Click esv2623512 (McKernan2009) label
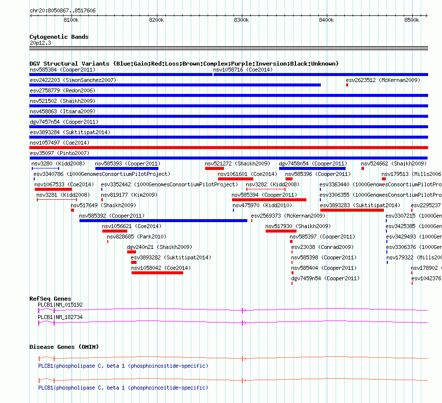 pos(383,80)
